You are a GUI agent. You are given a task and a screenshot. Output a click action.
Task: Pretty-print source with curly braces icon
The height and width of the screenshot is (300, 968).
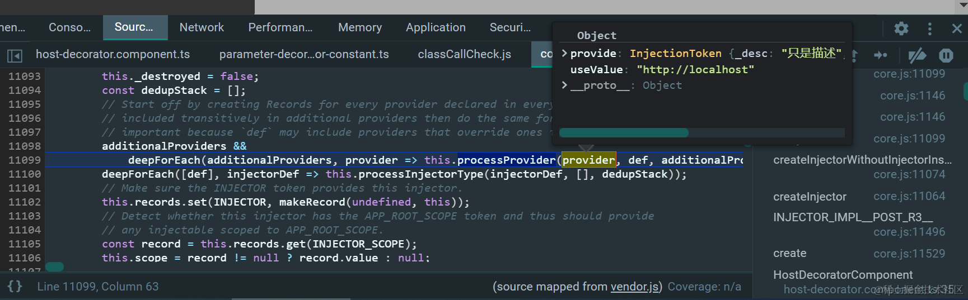tap(15, 287)
